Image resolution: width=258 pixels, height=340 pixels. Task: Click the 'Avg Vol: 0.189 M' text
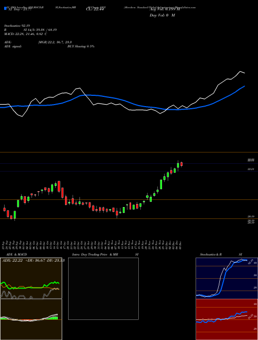click(165, 9)
